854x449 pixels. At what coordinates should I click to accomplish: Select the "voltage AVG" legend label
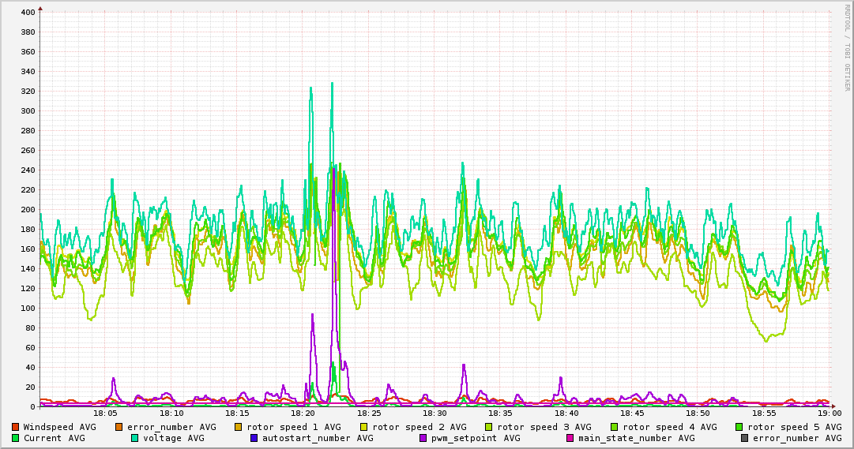(173, 438)
